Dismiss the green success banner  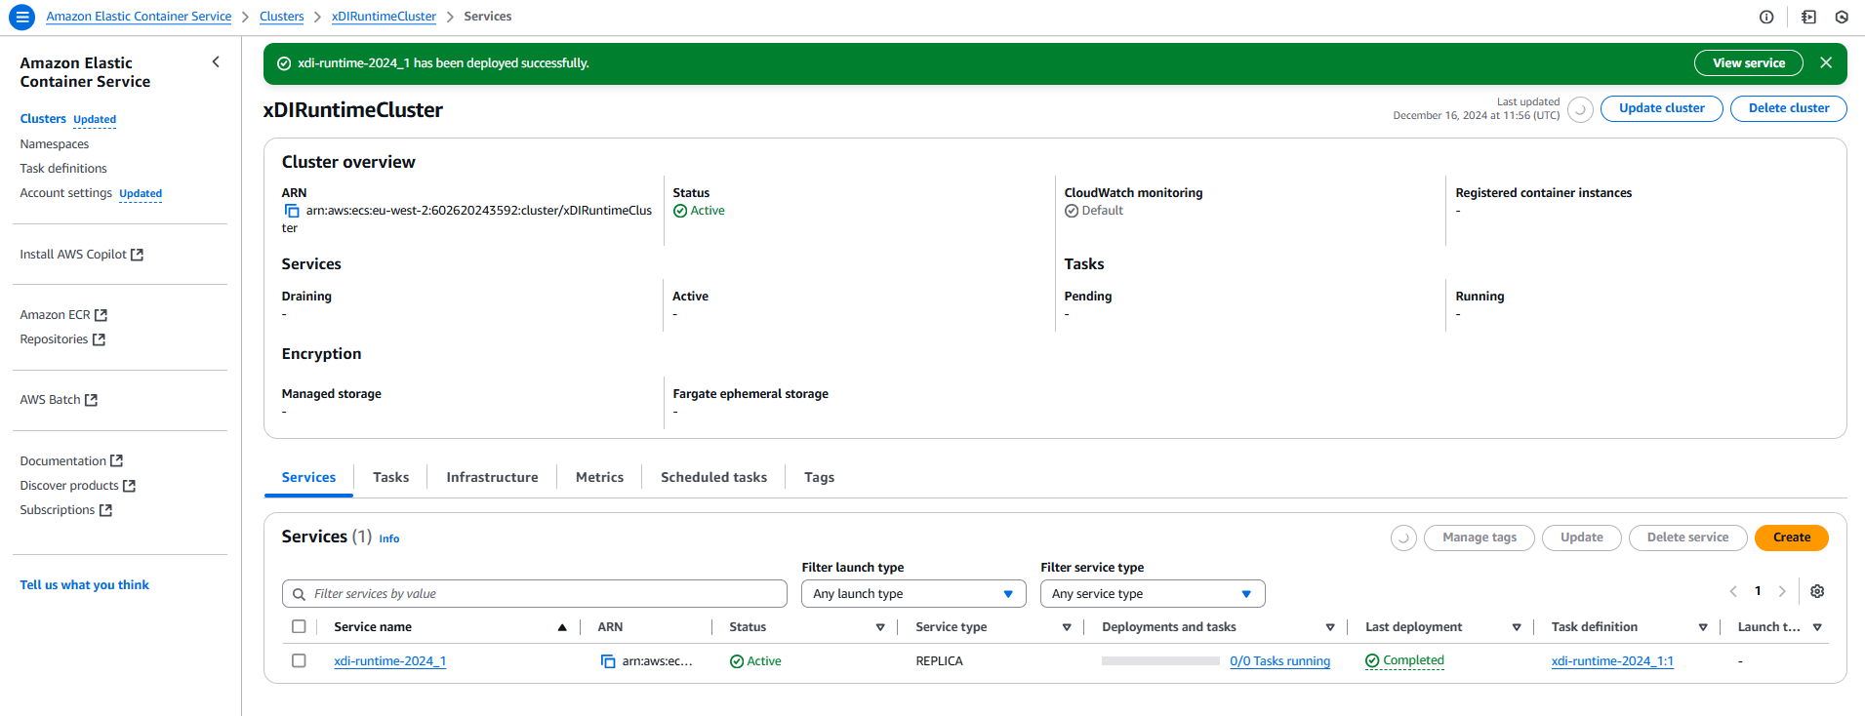(1826, 62)
